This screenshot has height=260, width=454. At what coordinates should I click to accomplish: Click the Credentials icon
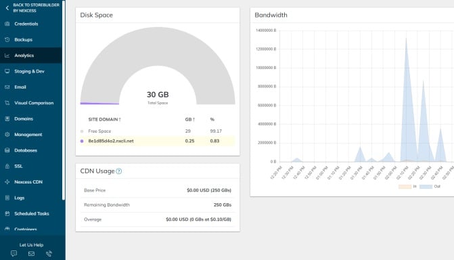7,24
